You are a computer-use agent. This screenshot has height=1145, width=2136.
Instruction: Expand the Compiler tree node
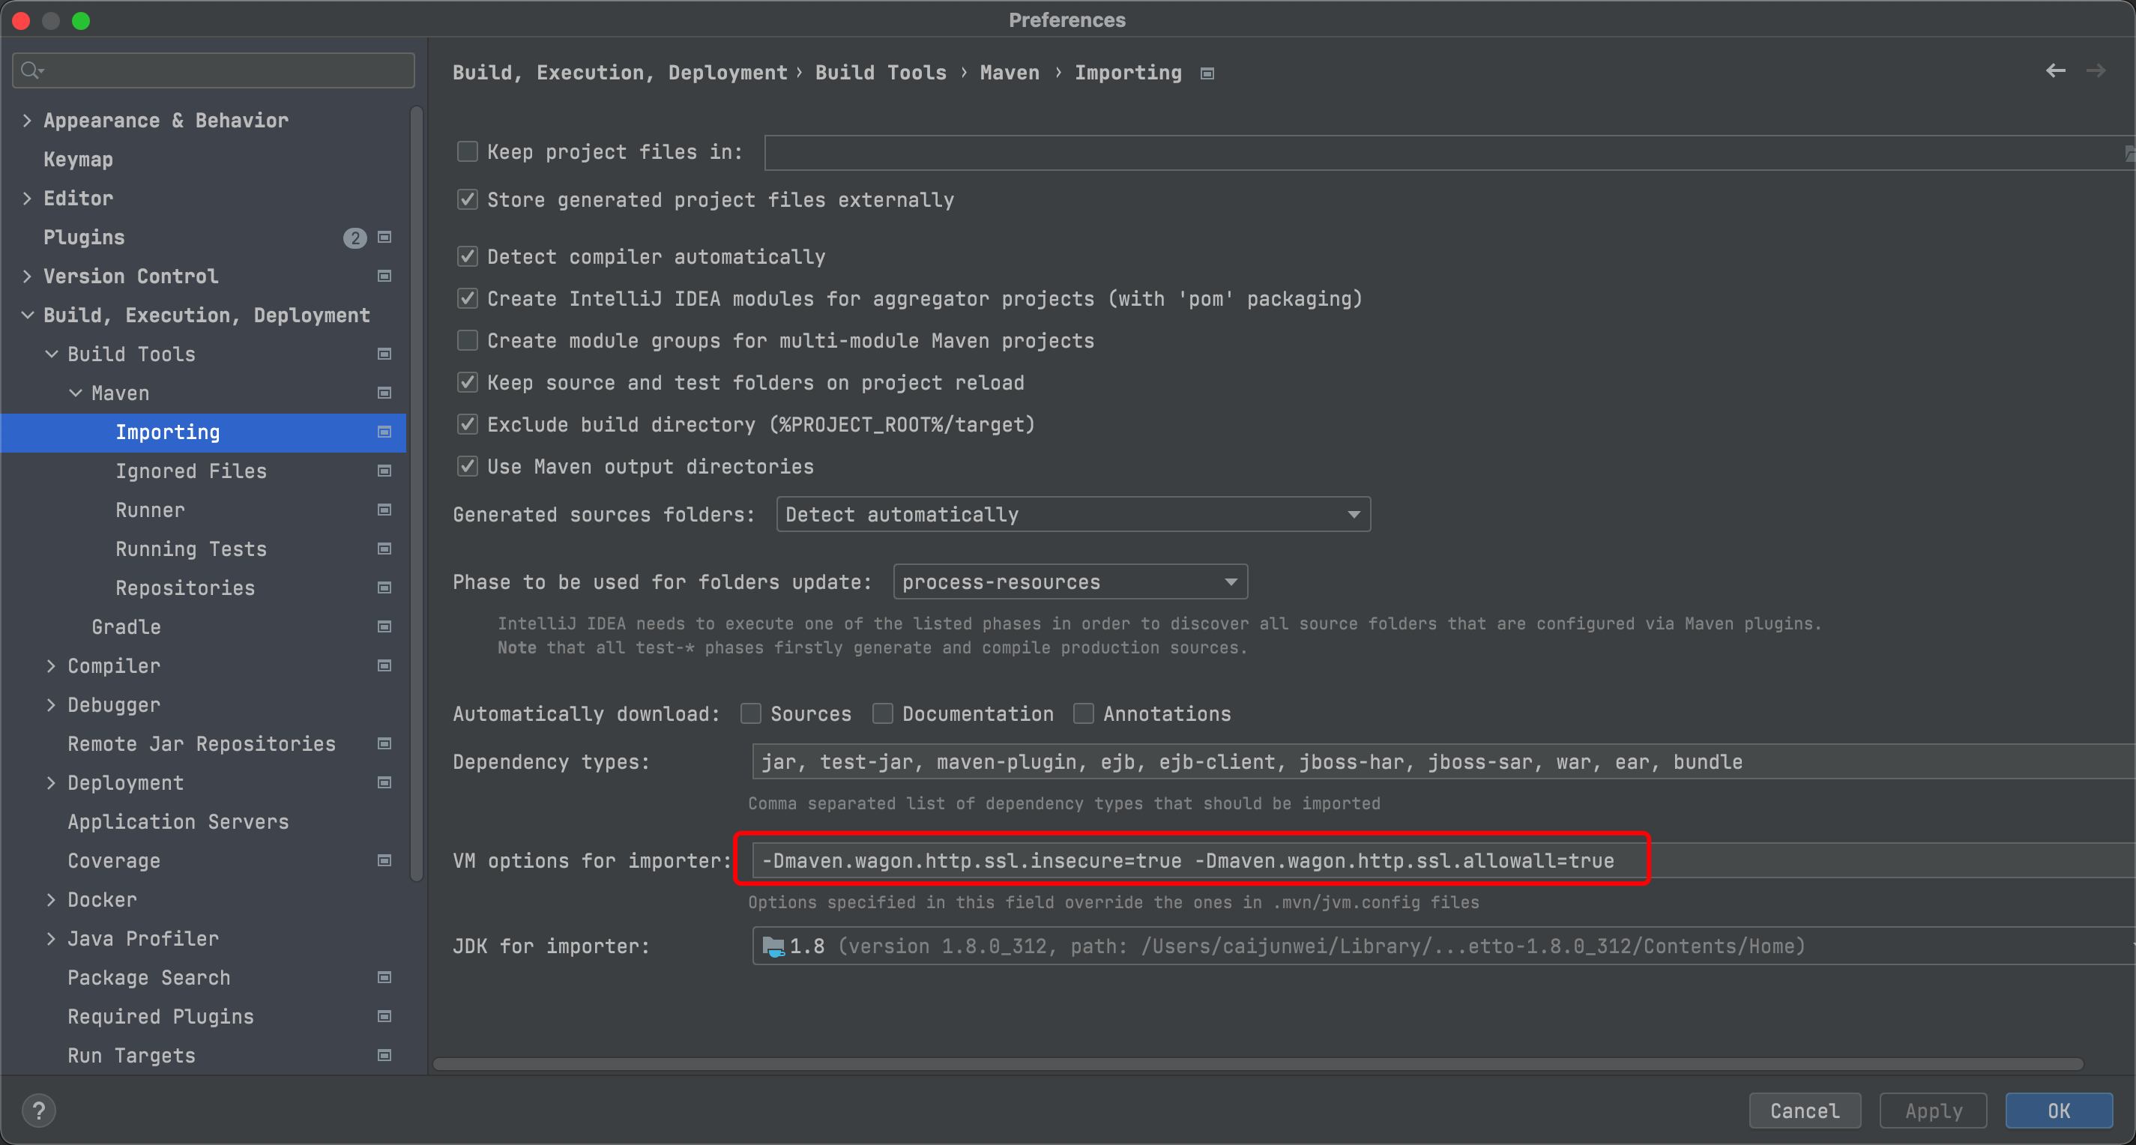pyautogui.click(x=52, y=665)
